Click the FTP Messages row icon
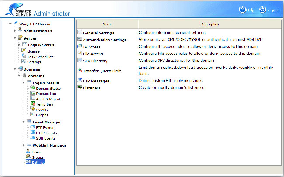The image size is (284, 177). click(80, 80)
